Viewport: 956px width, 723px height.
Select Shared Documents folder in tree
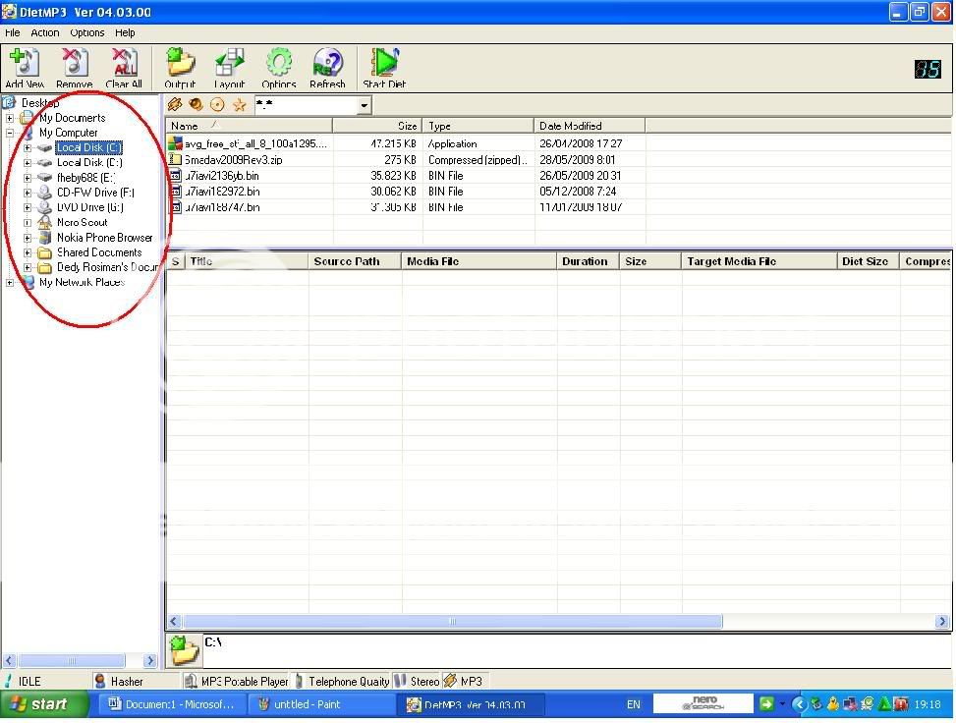coord(98,252)
